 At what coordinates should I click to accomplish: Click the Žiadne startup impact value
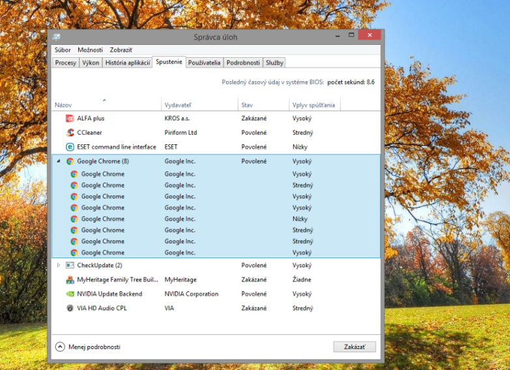[302, 280]
